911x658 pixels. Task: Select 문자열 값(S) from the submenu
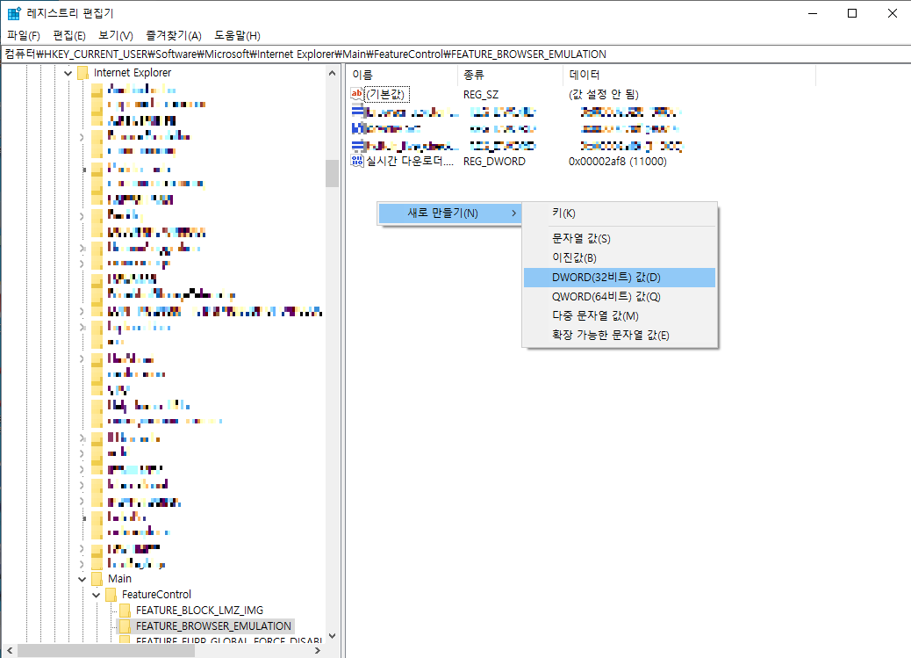(620, 239)
